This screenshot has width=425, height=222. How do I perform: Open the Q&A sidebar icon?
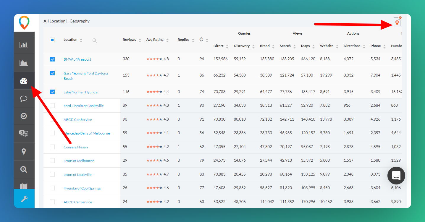click(24, 134)
